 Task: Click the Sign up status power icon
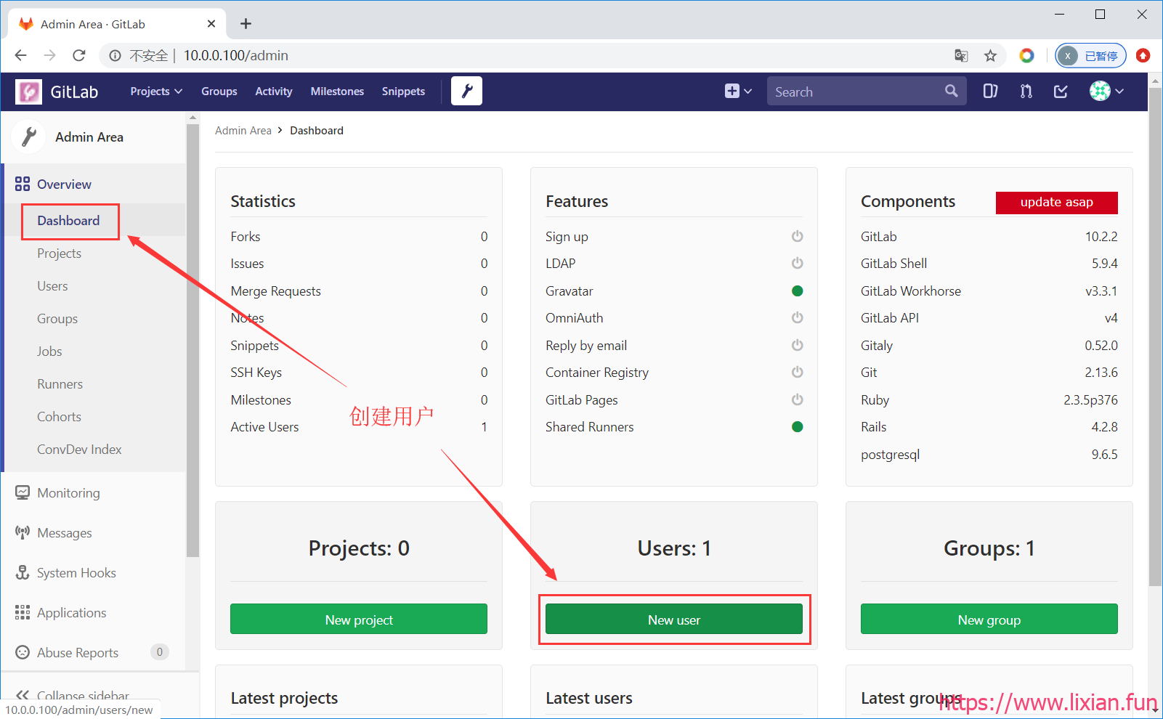point(797,236)
